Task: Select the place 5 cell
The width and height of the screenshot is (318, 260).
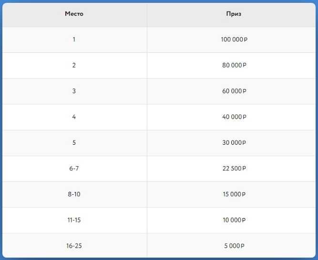Action: [74, 143]
